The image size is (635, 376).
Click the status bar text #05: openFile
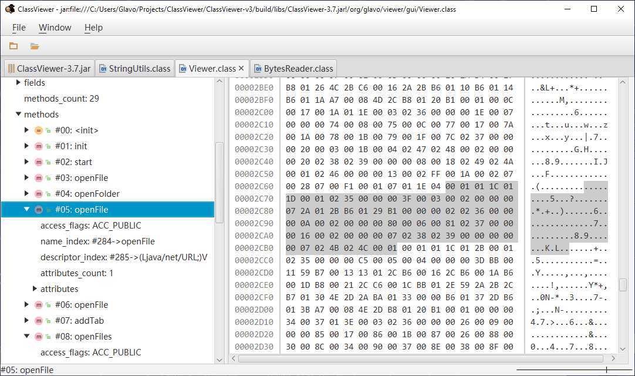click(27, 370)
